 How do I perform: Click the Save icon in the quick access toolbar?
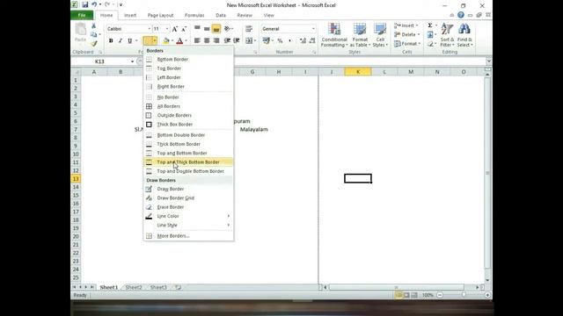coord(85,4)
